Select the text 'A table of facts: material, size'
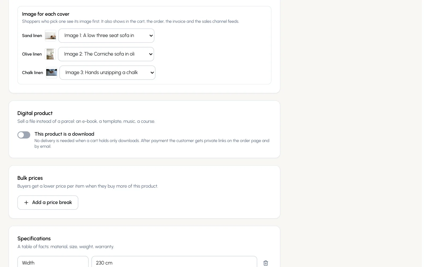 tap(66, 247)
